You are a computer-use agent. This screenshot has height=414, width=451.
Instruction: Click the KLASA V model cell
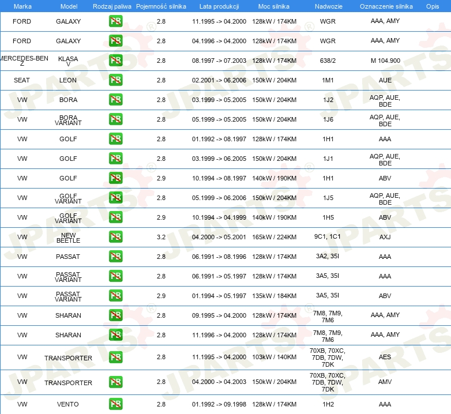click(68, 61)
